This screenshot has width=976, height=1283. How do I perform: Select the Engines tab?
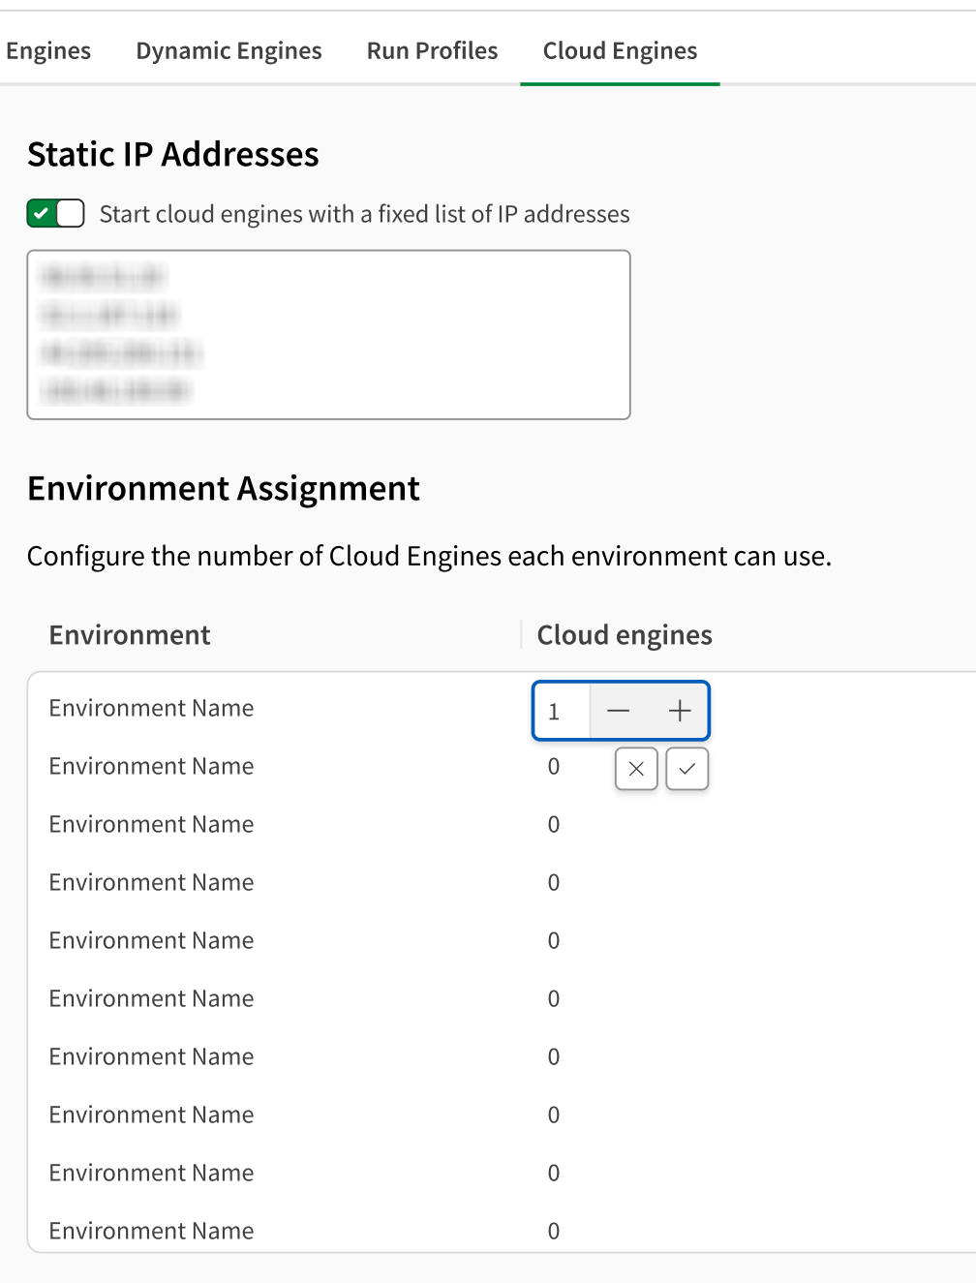(47, 50)
